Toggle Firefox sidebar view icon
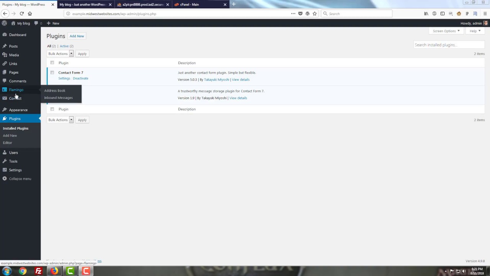Viewport: 490px width, 276px height. [x=443, y=13]
